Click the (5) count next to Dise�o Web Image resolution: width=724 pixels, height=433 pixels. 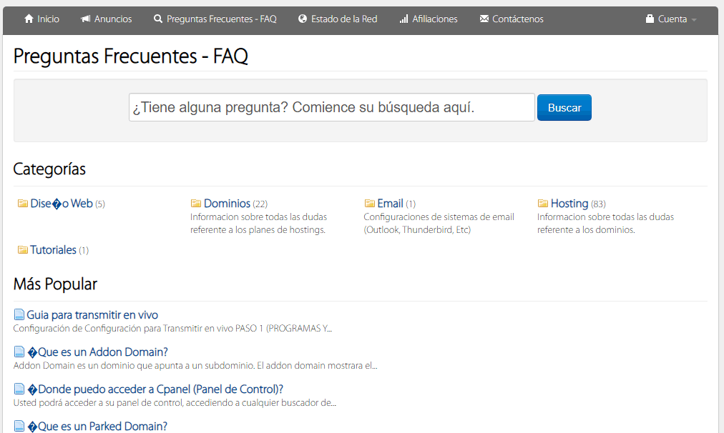100,204
